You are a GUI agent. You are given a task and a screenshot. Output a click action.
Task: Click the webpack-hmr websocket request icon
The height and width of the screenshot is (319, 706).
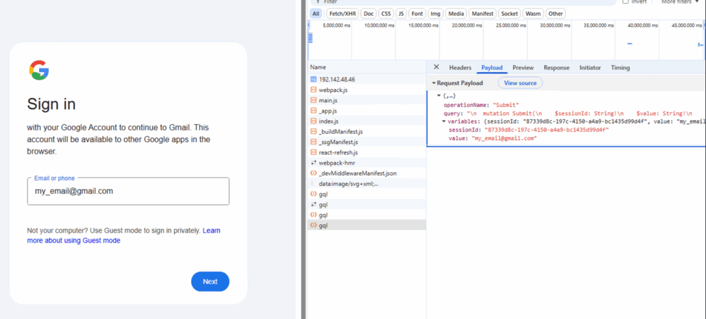313,163
